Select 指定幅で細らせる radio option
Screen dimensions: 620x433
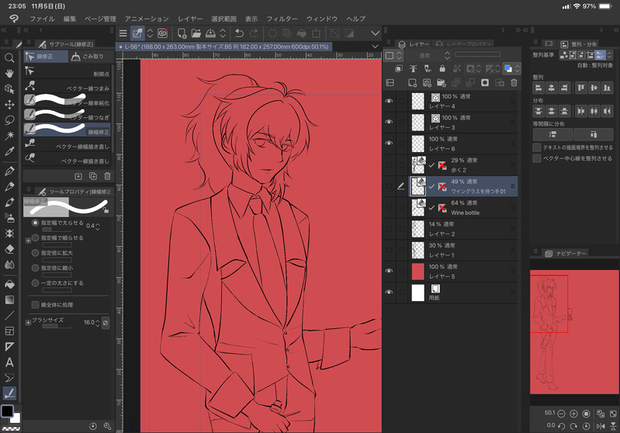35,238
